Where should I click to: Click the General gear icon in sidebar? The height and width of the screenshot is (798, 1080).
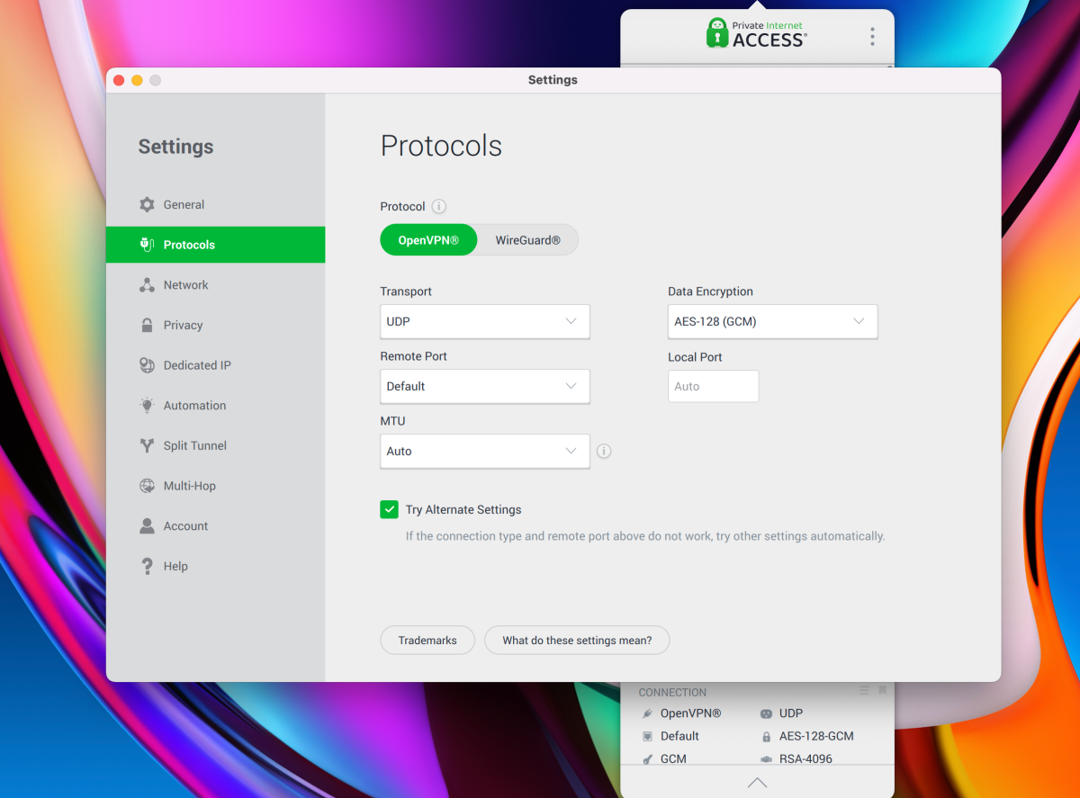(x=147, y=204)
